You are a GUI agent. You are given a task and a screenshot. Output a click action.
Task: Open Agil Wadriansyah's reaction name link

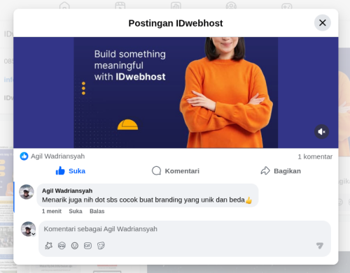[x=57, y=156]
